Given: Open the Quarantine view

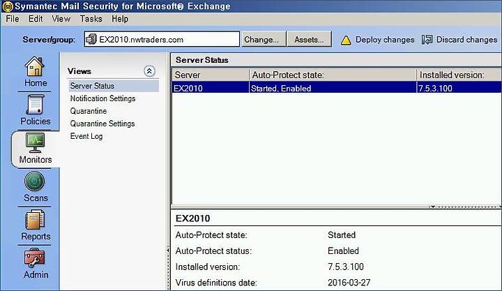Looking at the screenshot, I should point(89,111).
